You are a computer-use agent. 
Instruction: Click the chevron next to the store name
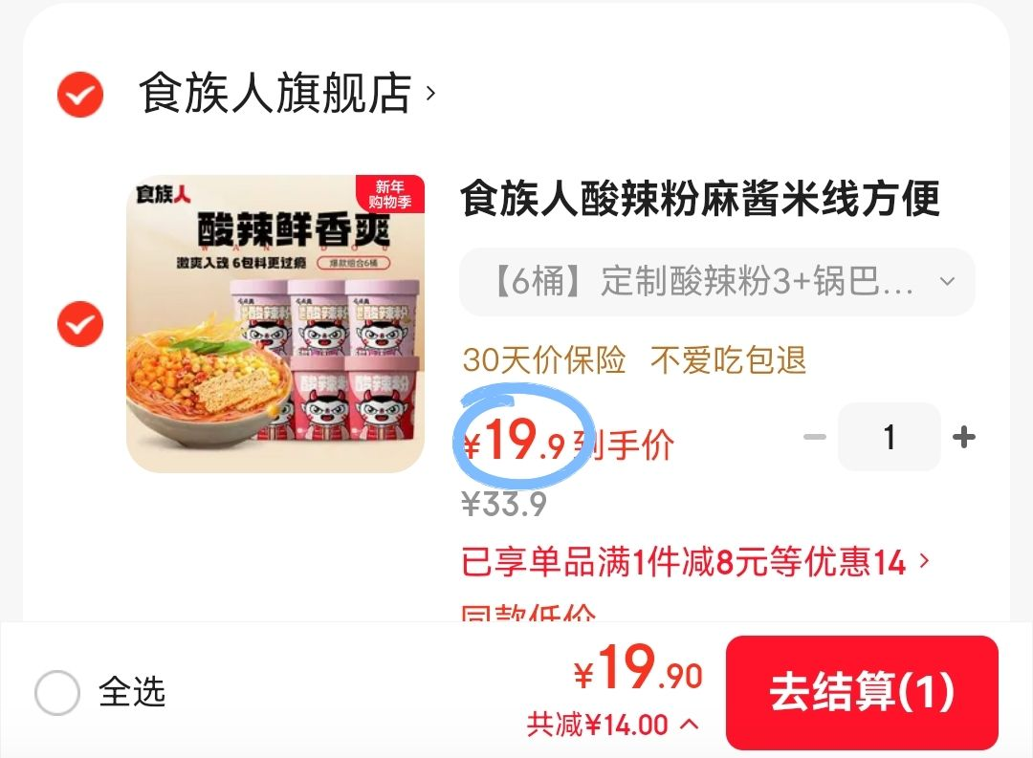[430, 93]
